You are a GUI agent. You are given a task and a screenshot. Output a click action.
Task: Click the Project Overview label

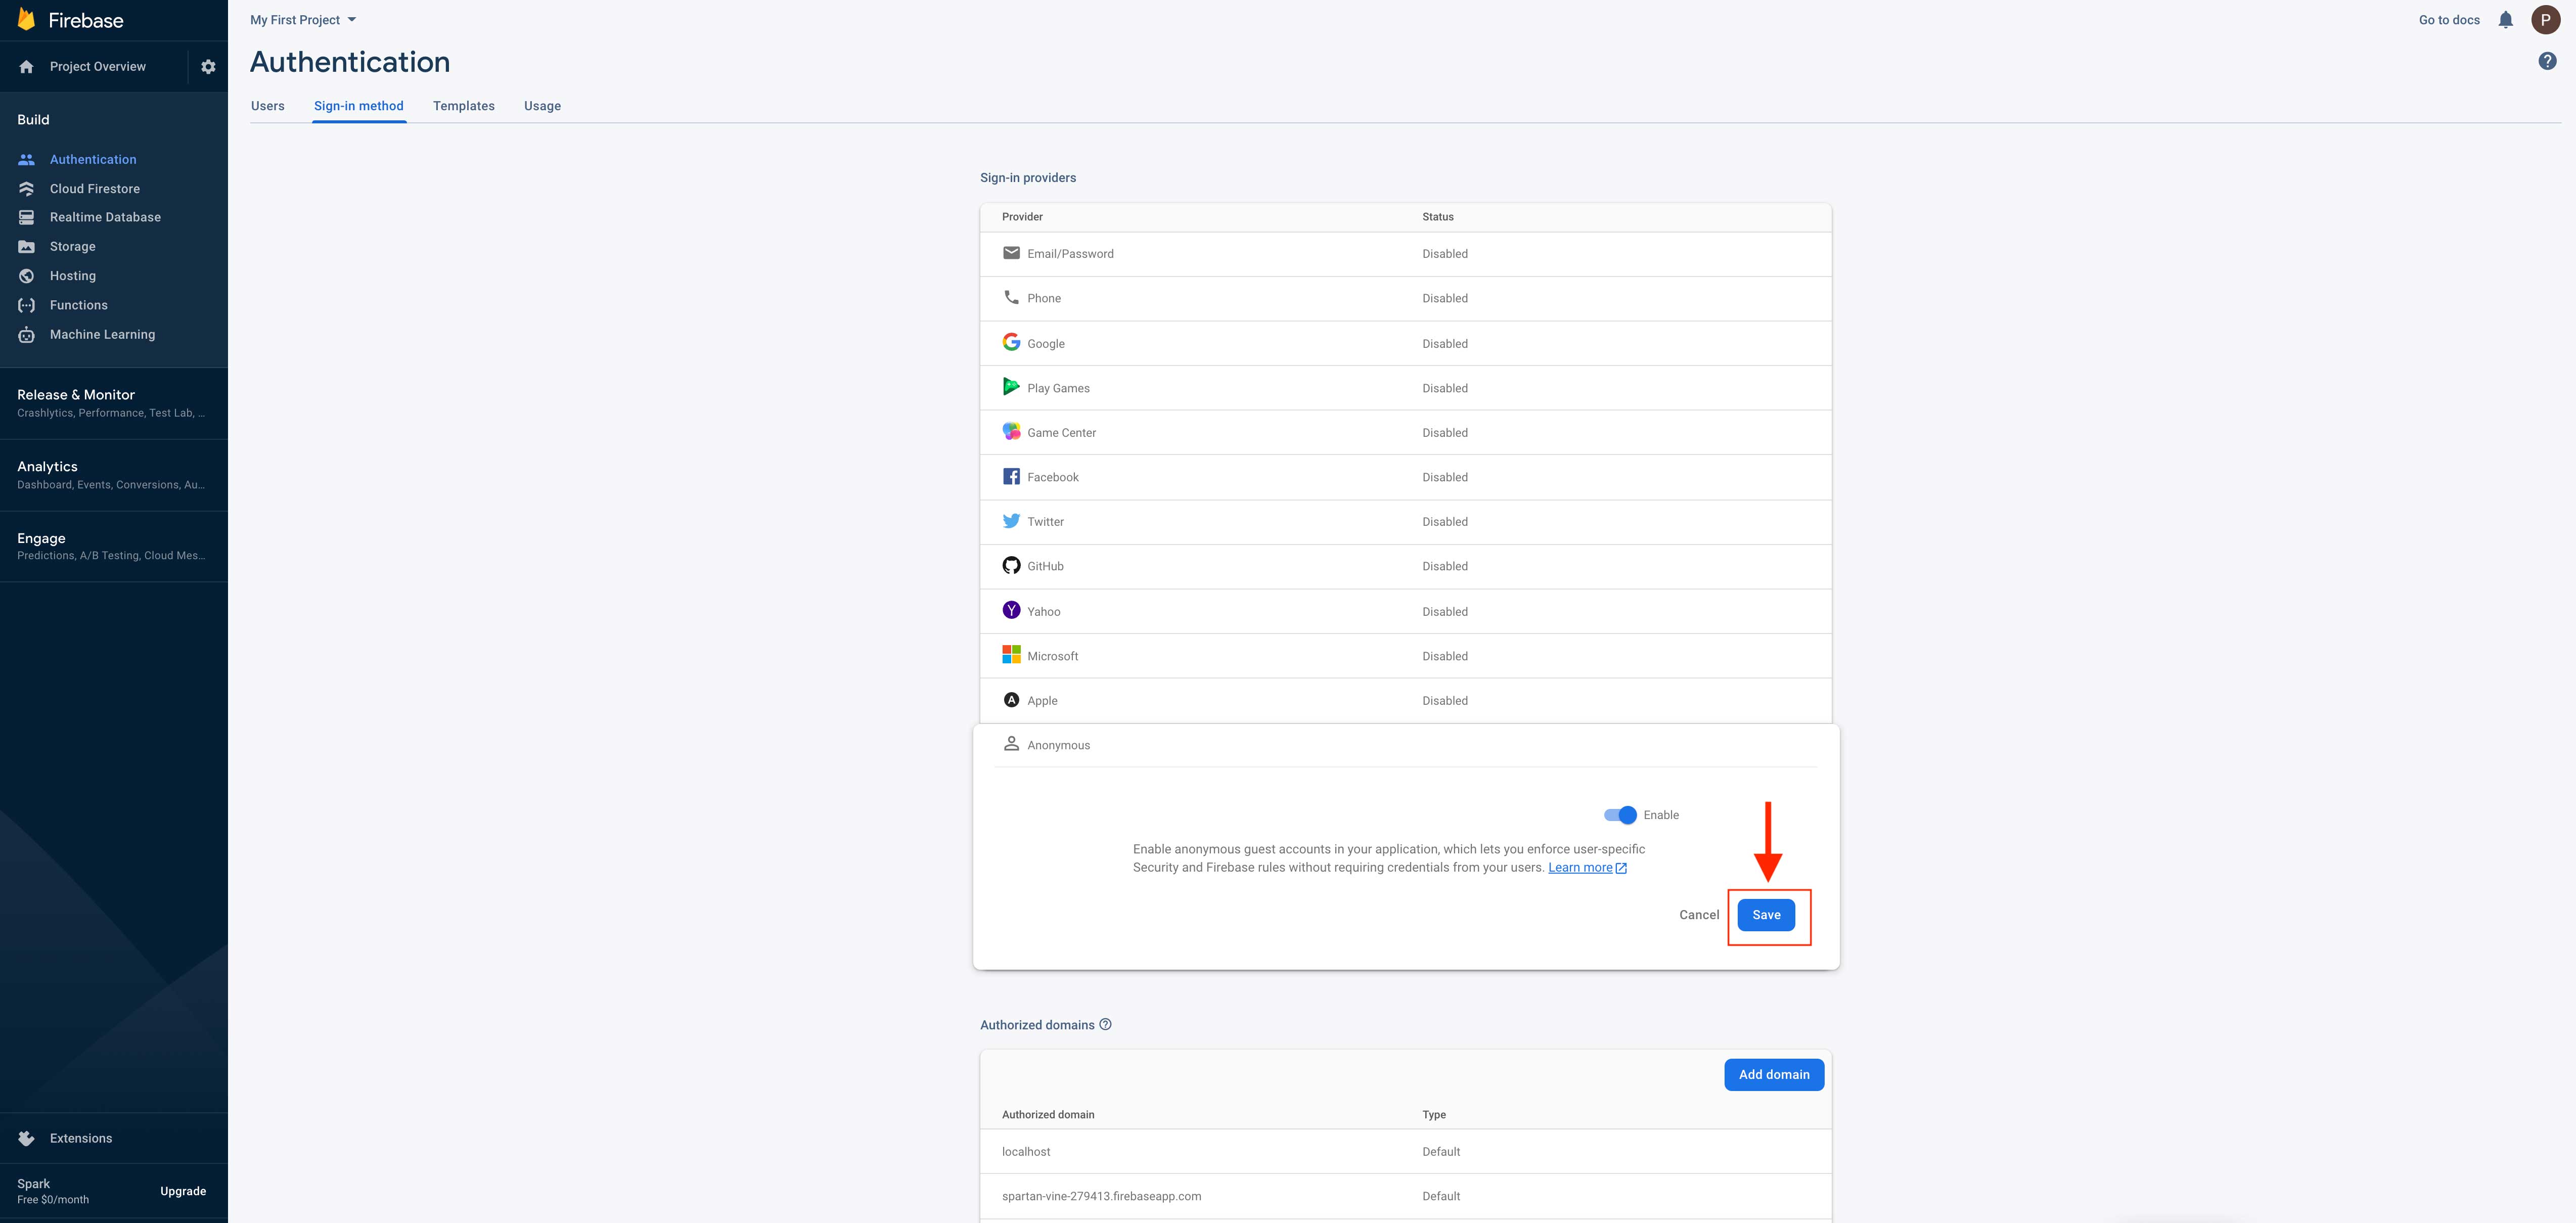click(98, 67)
